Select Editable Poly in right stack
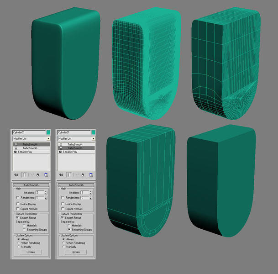Viewport: 278px width, 274px height. (x=76, y=152)
